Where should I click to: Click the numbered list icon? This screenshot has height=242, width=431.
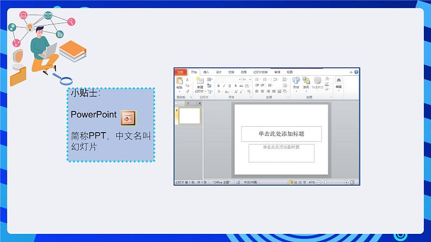265,80
